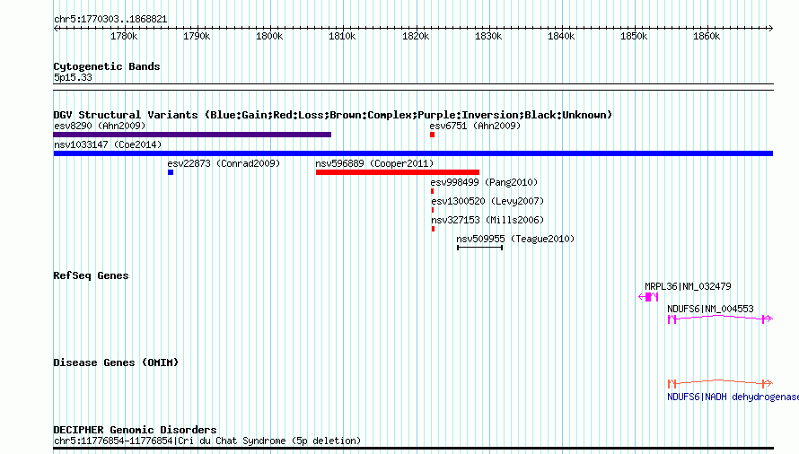
Task: Click the RefSeq Genes track title
Action: tap(91, 275)
